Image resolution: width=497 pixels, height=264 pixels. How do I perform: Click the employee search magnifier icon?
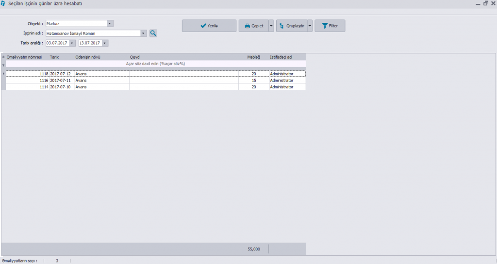(153, 33)
